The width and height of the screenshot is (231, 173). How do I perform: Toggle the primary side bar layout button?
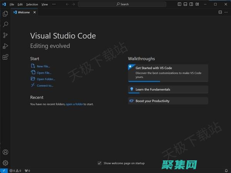pos(179,4)
